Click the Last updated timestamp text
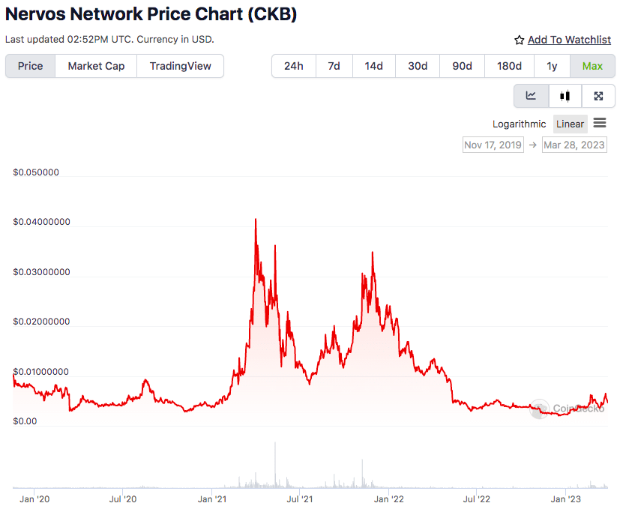 pos(109,40)
